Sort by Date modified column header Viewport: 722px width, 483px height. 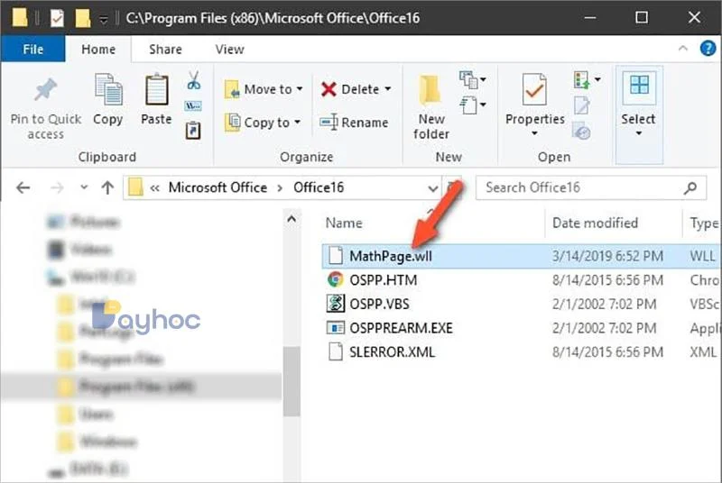[595, 223]
